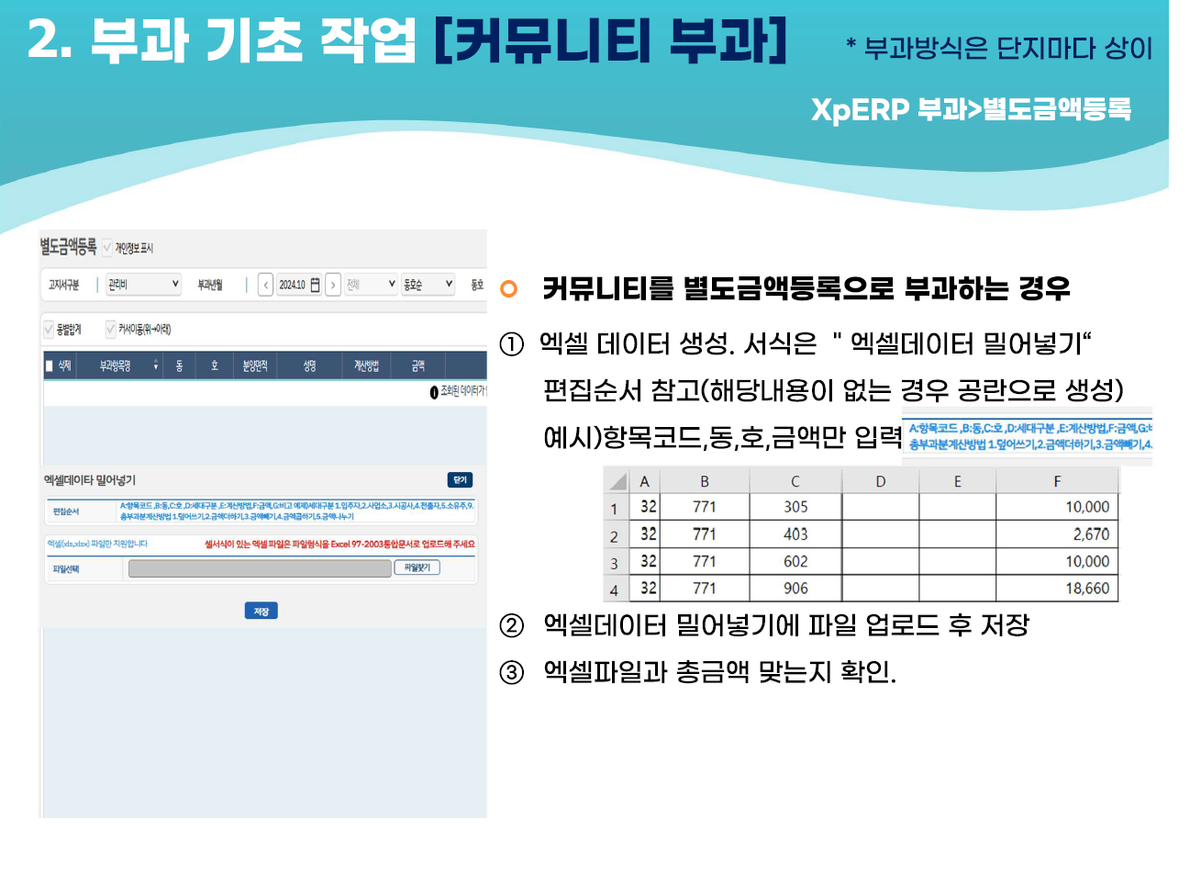Open the 동호순 sort order dropdown
Image resolution: width=1201 pixels, height=876 pixels.
click(428, 285)
